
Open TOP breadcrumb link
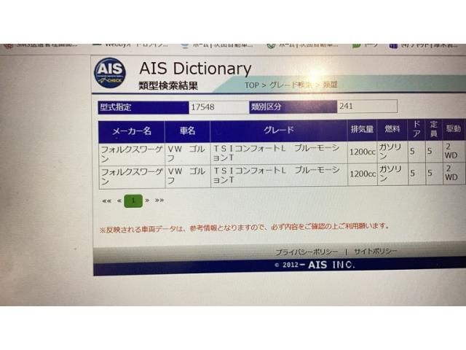point(251,85)
